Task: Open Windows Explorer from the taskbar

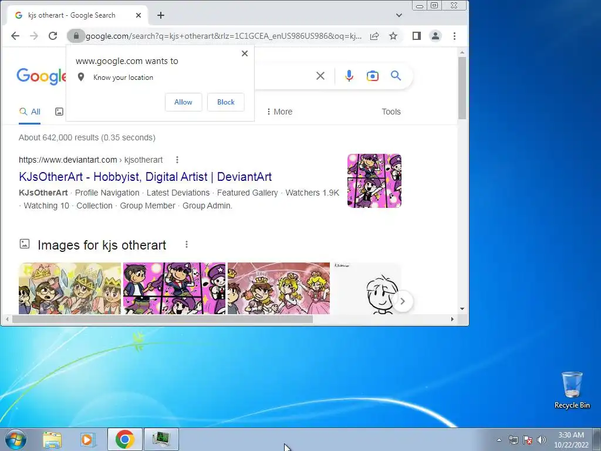Action: click(52, 439)
